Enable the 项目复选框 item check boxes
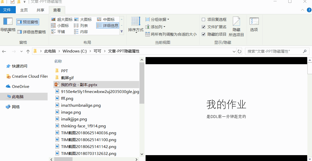Viewport: 312px width, 161px height. pos(203,20)
